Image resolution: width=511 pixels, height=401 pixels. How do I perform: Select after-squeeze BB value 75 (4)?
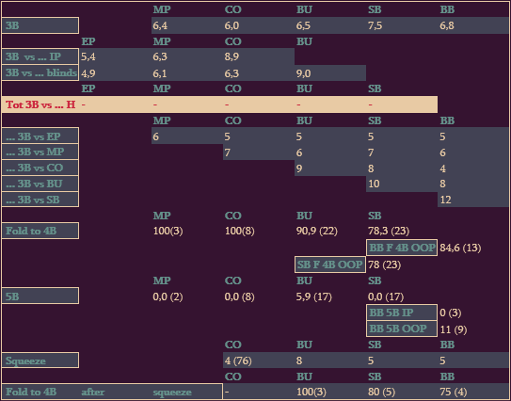point(454,392)
